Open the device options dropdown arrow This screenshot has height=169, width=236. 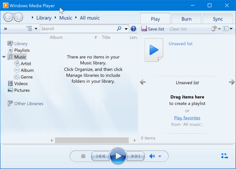click(x=219, y=29)
